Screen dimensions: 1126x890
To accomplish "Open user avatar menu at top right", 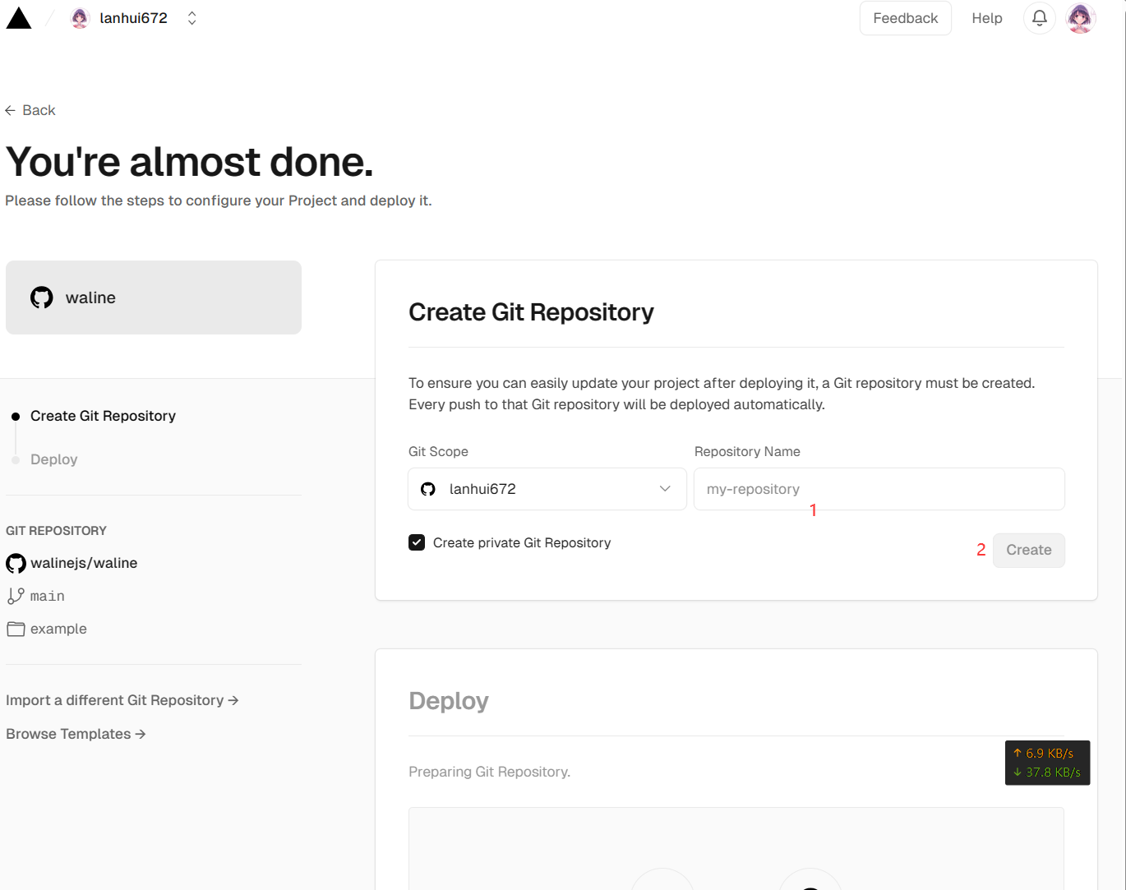I will point(1080,18).
